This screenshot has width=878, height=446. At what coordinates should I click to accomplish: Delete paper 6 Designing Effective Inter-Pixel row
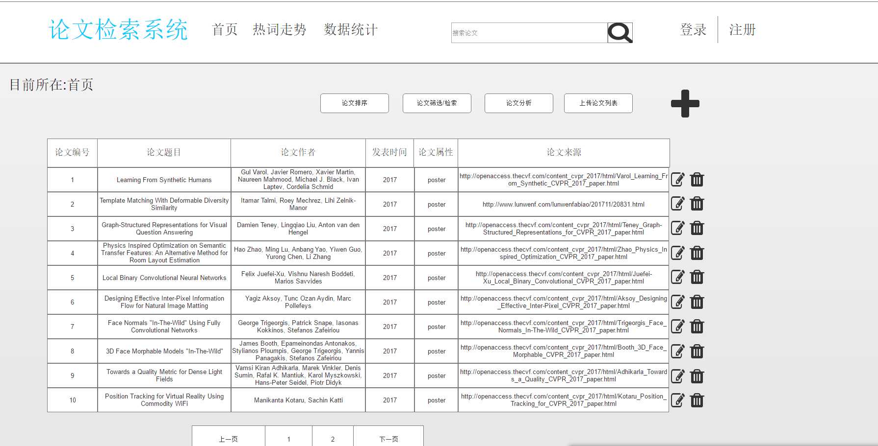[x=697, y=302]
